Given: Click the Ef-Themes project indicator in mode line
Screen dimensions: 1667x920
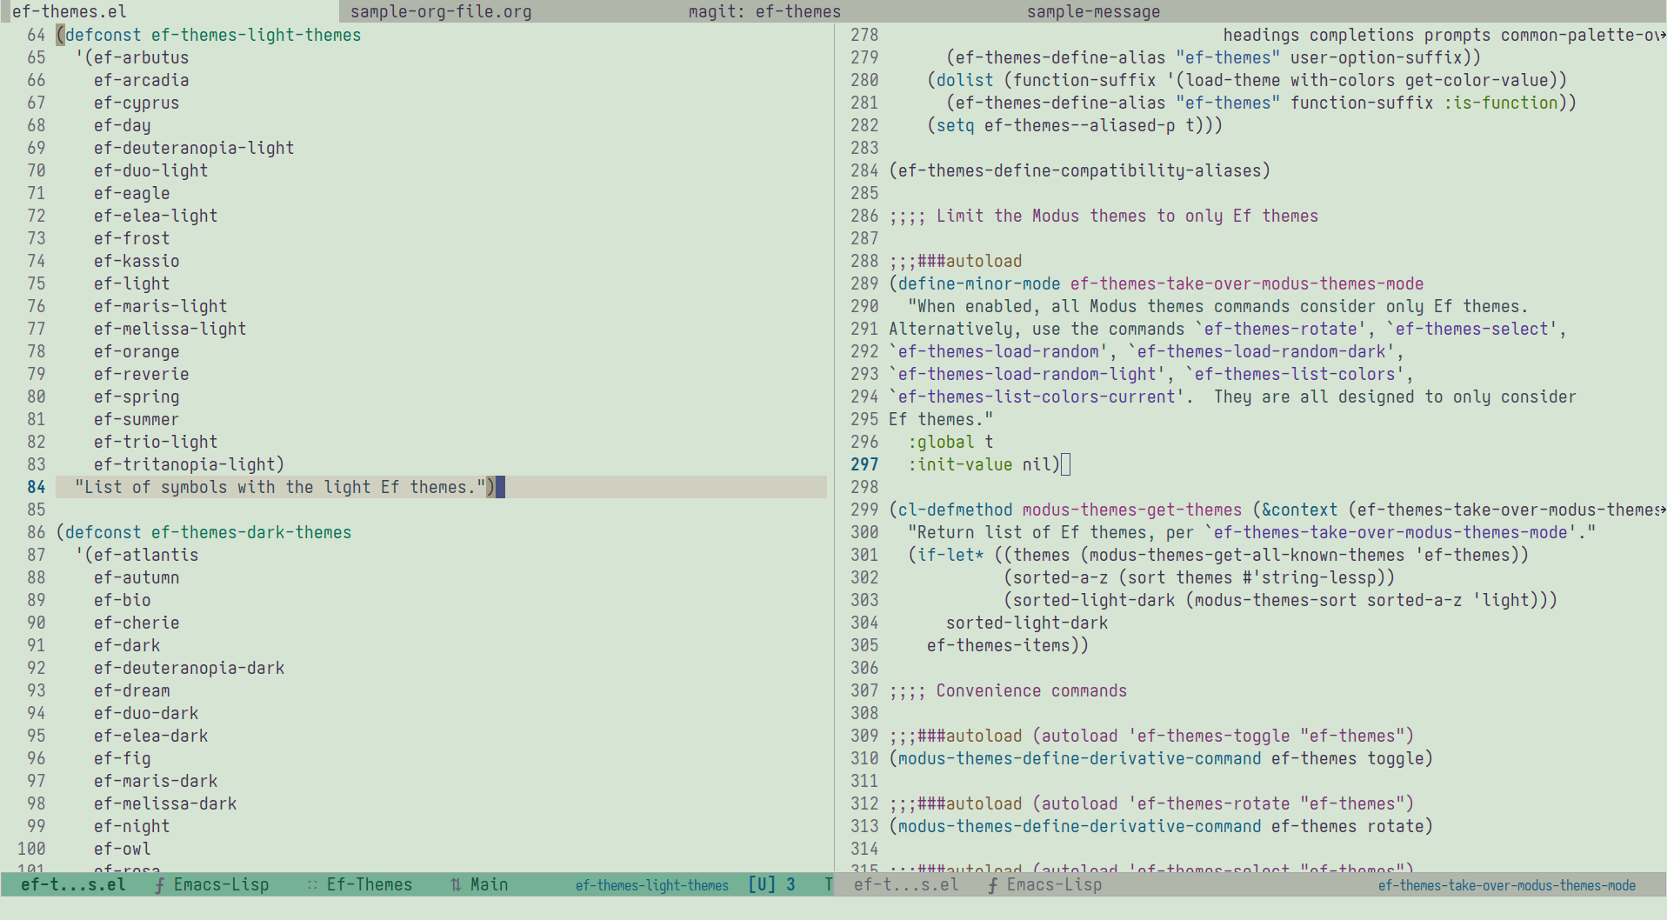Looking at the screenshot, I should tap(370, 884).
